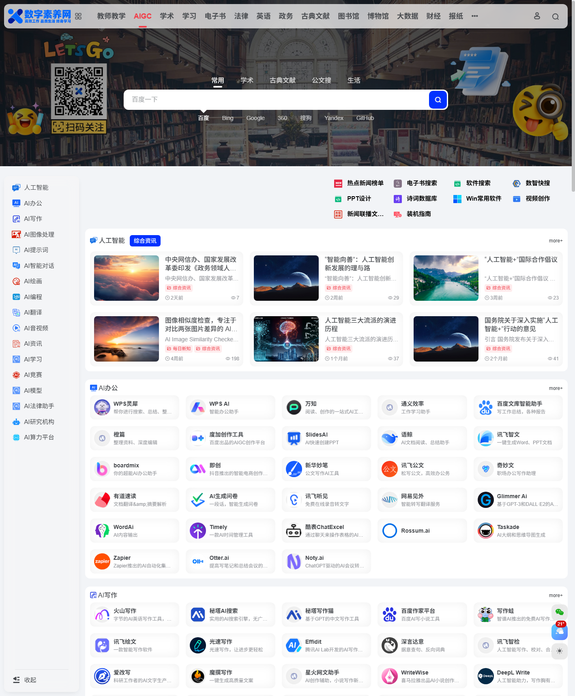Open the 教师教学 navbar item
575x696 pixels.
112,16
